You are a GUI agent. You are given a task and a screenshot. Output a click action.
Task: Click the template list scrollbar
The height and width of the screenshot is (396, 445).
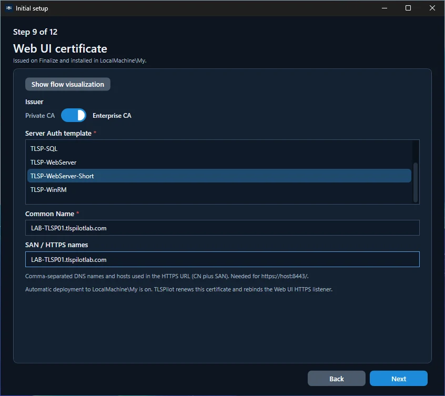click(415, 182)
